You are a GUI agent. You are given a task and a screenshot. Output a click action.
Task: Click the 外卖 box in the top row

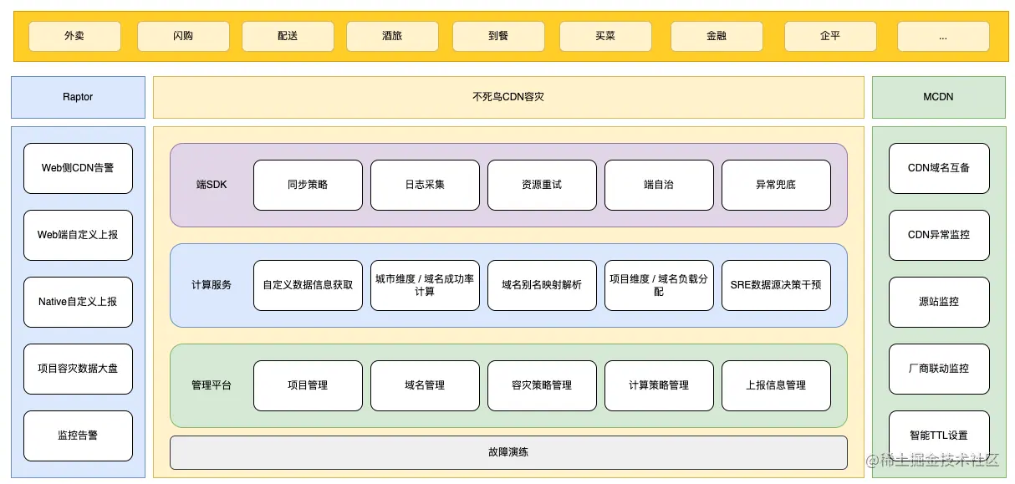[74, 36]
